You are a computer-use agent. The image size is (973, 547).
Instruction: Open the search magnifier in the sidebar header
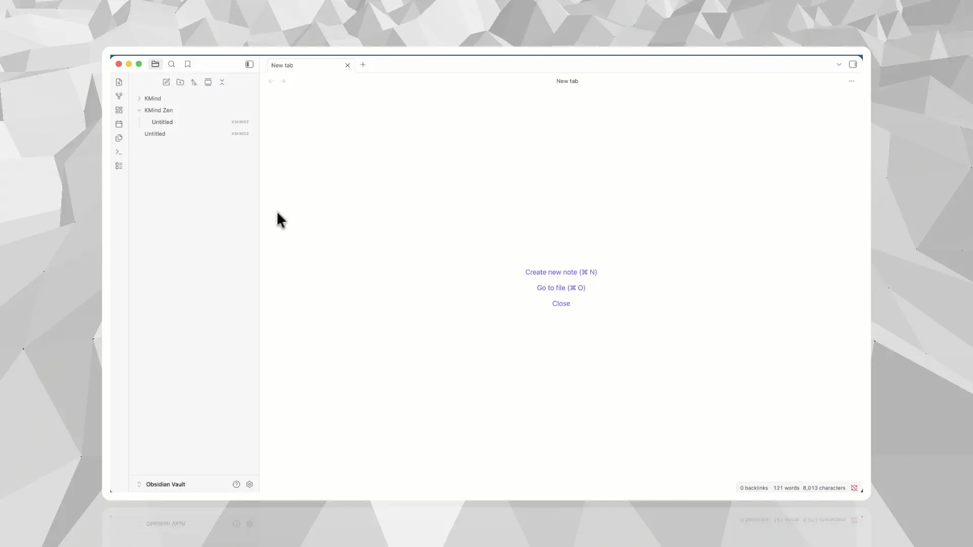tap(171, 64)
